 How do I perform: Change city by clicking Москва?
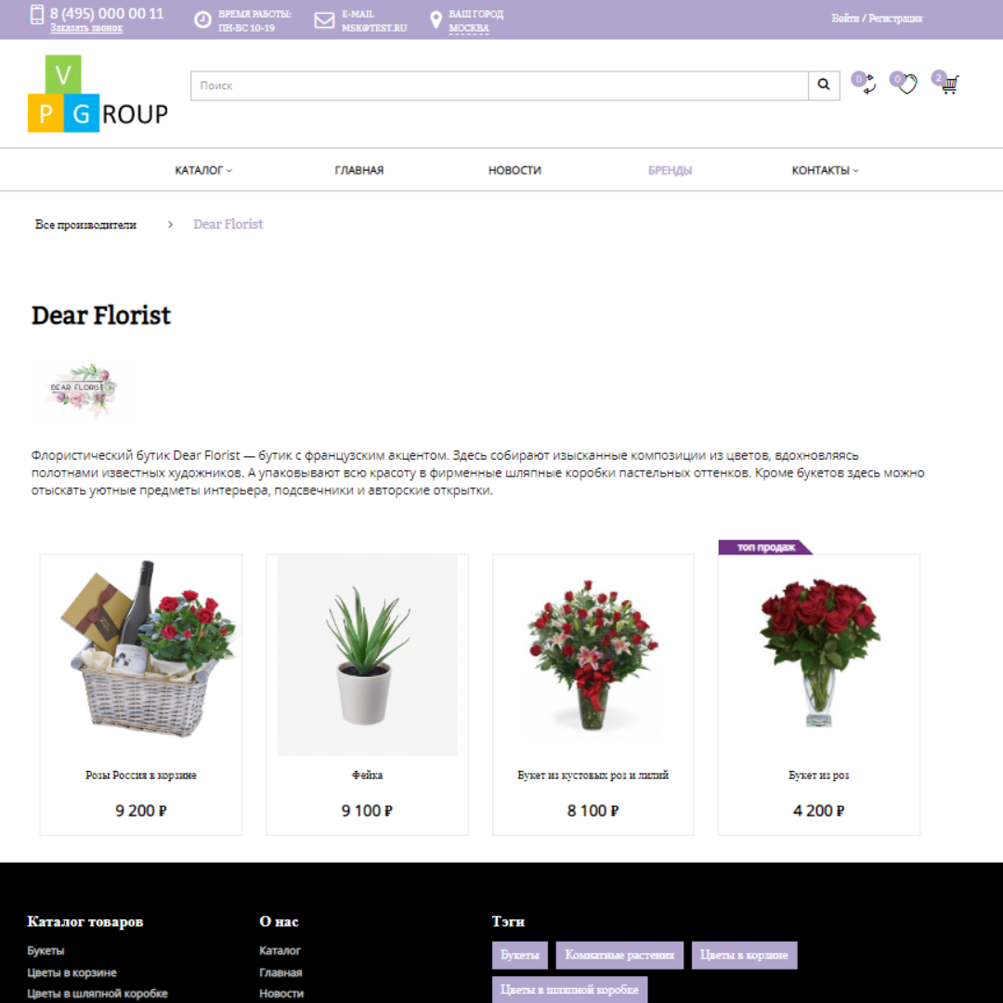click(469, 29)
